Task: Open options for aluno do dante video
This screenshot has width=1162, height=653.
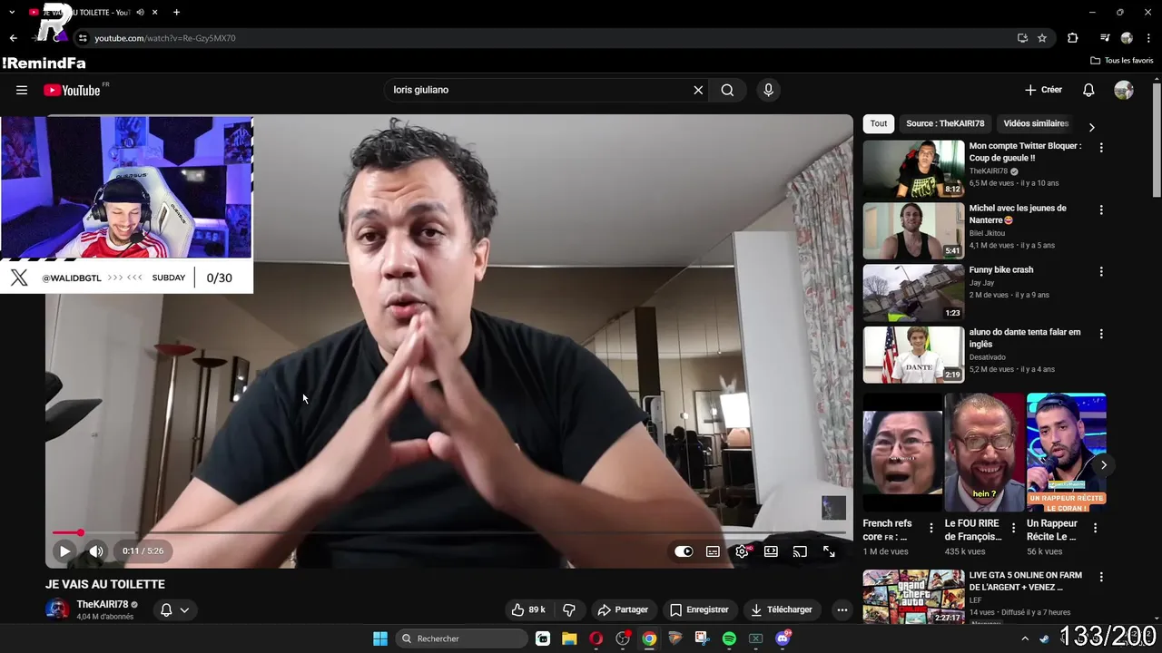Action: click(x=1101, y=334)
